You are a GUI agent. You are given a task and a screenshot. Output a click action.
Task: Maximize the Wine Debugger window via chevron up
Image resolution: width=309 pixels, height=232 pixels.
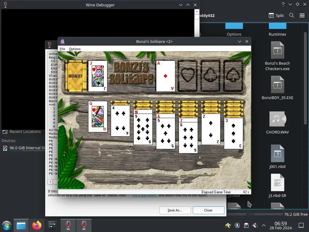188,5
